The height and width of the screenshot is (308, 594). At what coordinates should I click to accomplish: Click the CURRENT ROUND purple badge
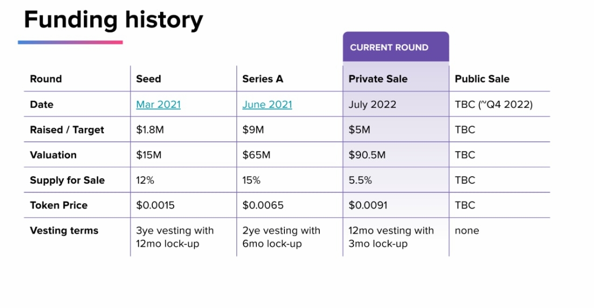click(x=389, y=48)
